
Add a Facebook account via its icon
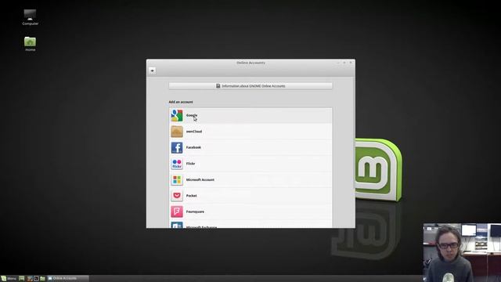177,148
